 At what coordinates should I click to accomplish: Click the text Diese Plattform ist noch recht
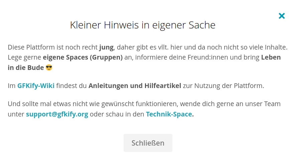[53, 47]
